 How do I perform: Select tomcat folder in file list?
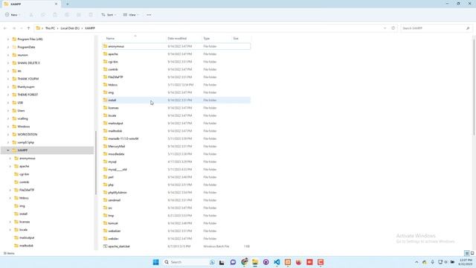click(176, 223)
